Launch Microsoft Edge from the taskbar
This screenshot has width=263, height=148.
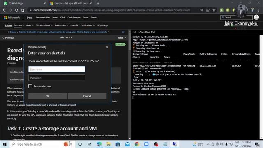click(x=99, y=144)
